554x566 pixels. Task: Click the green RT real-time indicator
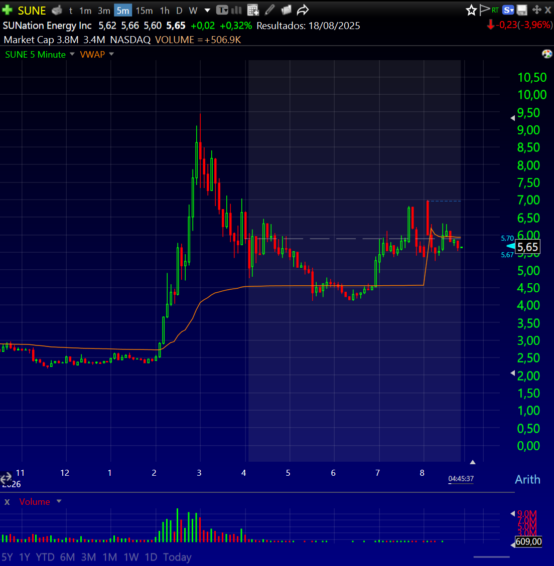click(495, 10)
